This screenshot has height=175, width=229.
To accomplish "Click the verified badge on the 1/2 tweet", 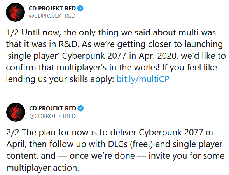I will (80, 8).
